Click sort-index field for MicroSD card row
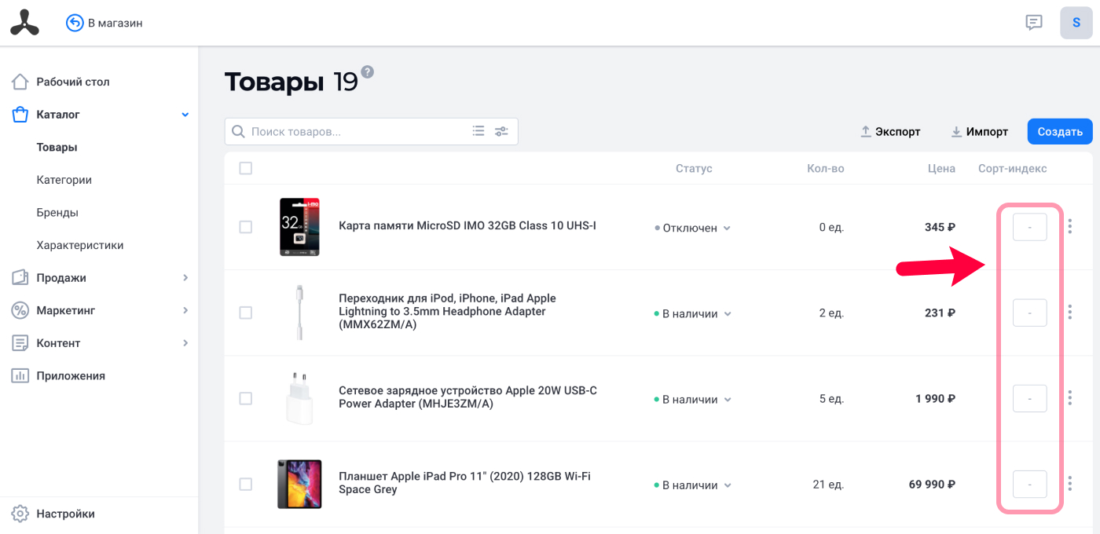The height and width of the screenshot is (534, 1100). 1029,227
